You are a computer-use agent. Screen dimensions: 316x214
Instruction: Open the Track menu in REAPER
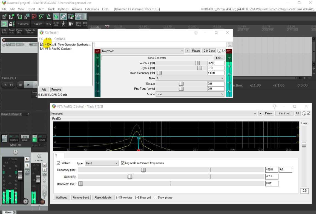point(51,9)
